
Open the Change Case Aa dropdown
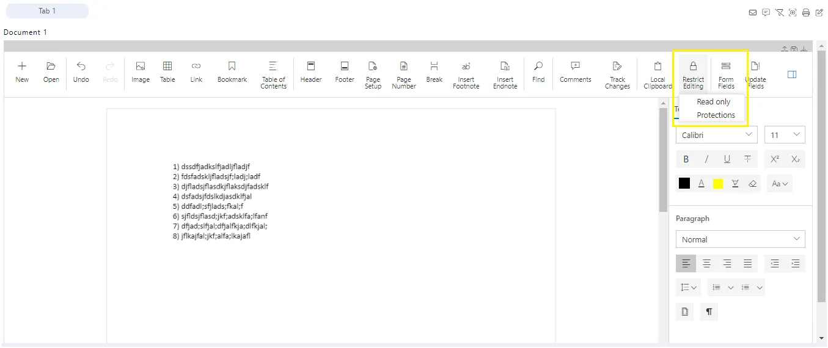pyautogui.click(x=779, y=183)
